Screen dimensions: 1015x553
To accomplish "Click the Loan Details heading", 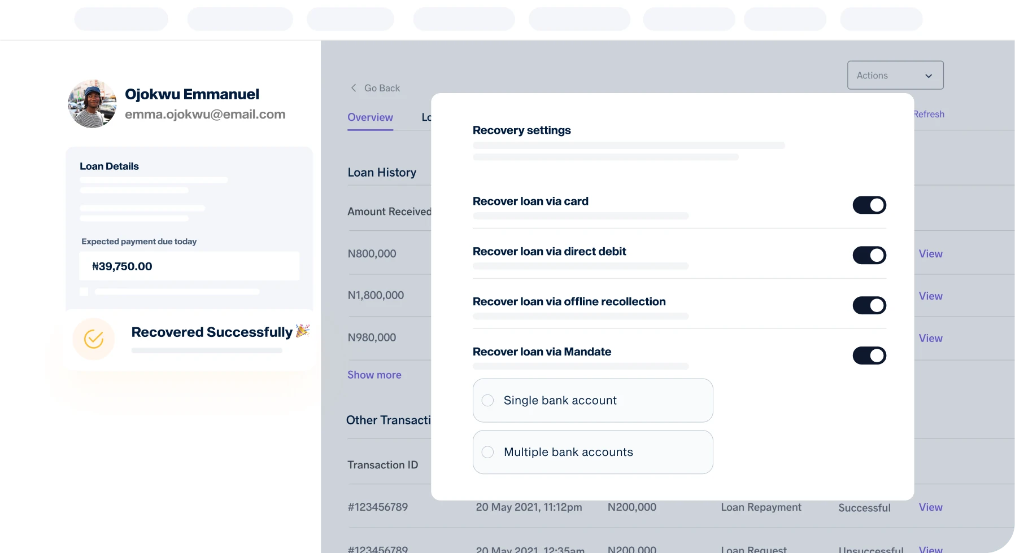I will [109, 166].
